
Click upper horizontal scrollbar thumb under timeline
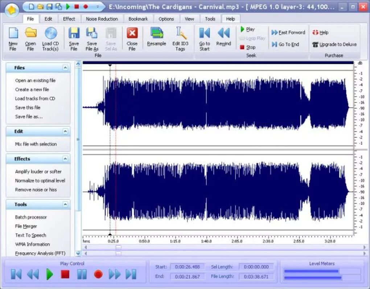tap(119, 247)
